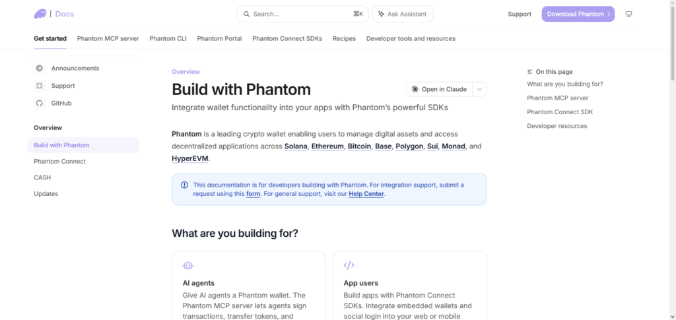
Task: Click the arrow in Download Phantom button
Action: pos(609,14)
